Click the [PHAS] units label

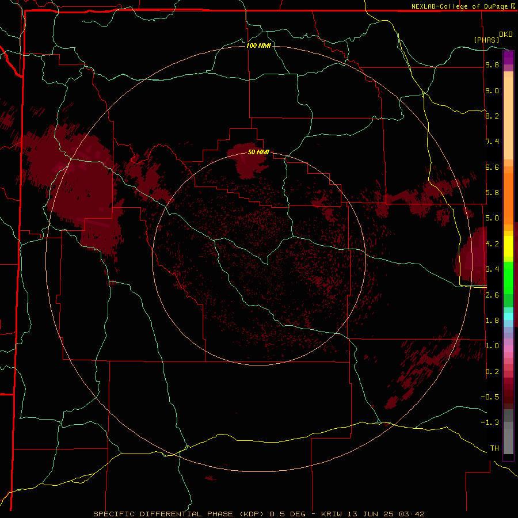pos(486,40)
